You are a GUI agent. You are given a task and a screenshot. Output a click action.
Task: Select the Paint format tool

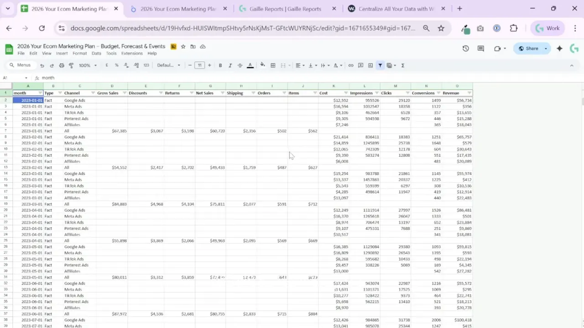[x=71, y=65]
